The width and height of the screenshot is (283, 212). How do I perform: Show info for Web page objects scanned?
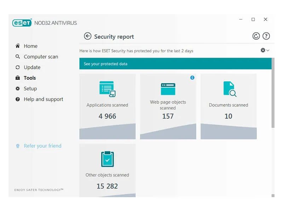[192, 77]
